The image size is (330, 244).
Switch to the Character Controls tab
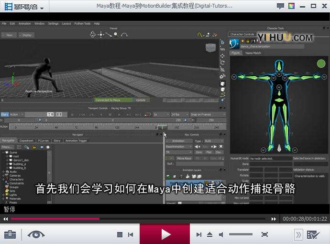(x=242, y=34)
